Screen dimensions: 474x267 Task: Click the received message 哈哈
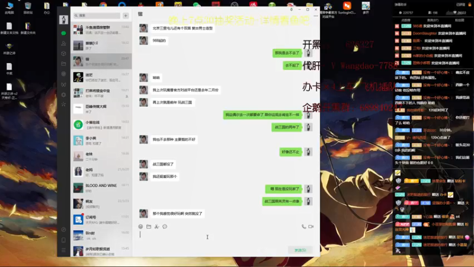[156, 78]
